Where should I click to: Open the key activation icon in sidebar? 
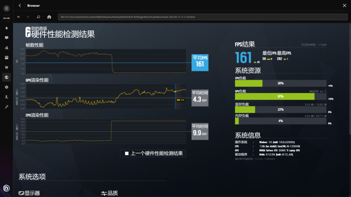(7, 107)
